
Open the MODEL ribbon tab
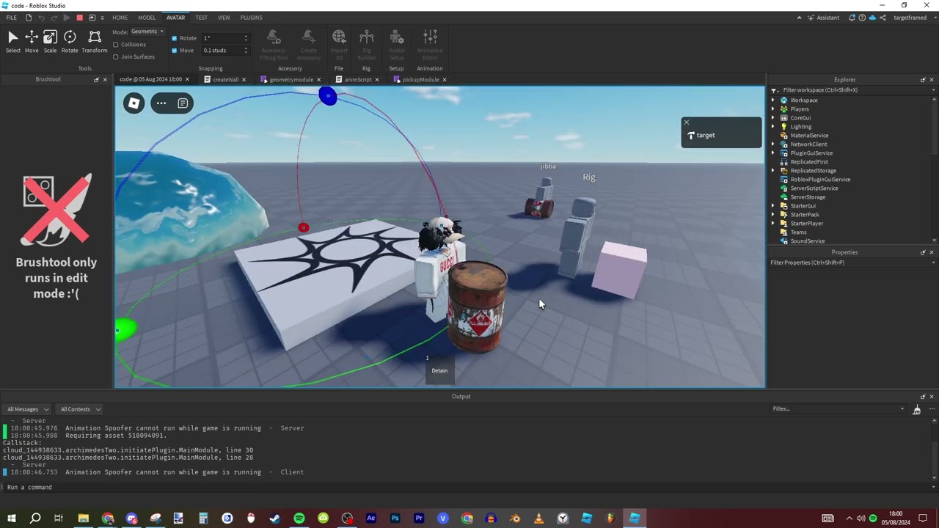click(x=147, y=18)
